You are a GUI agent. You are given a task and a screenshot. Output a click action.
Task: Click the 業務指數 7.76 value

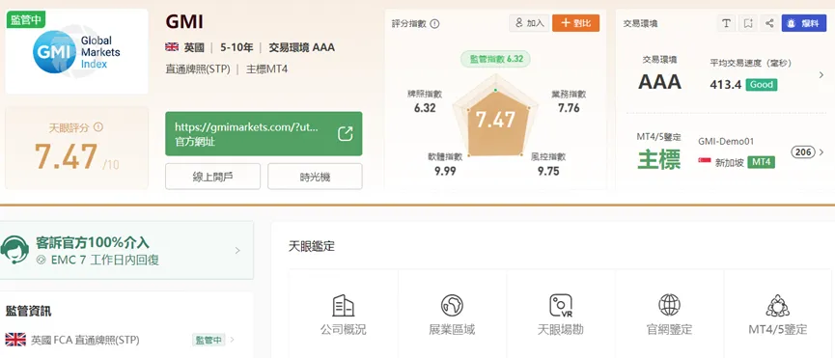point(569,108)
